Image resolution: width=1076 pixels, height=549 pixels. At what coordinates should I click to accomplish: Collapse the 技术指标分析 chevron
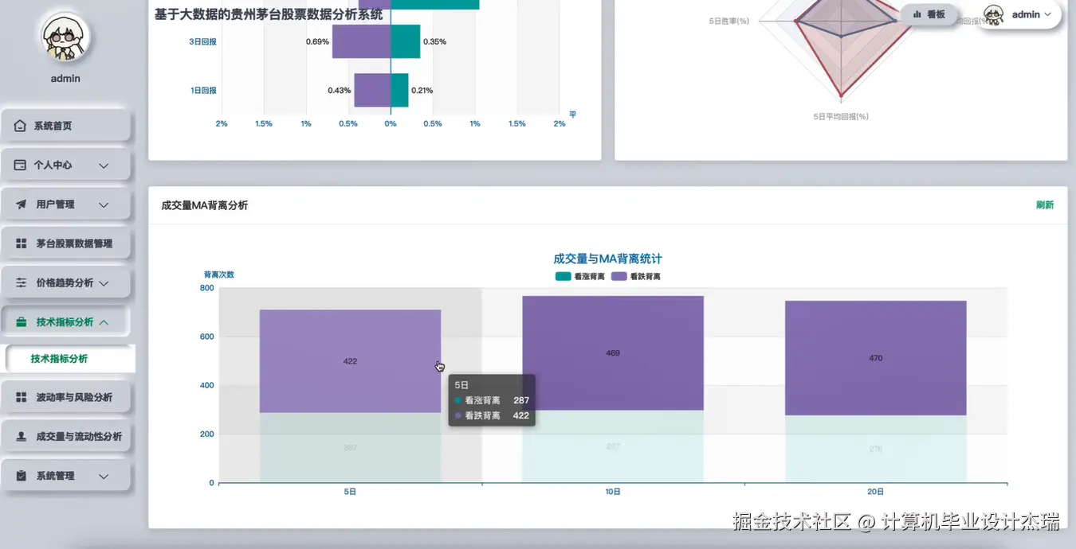[104, 322]
